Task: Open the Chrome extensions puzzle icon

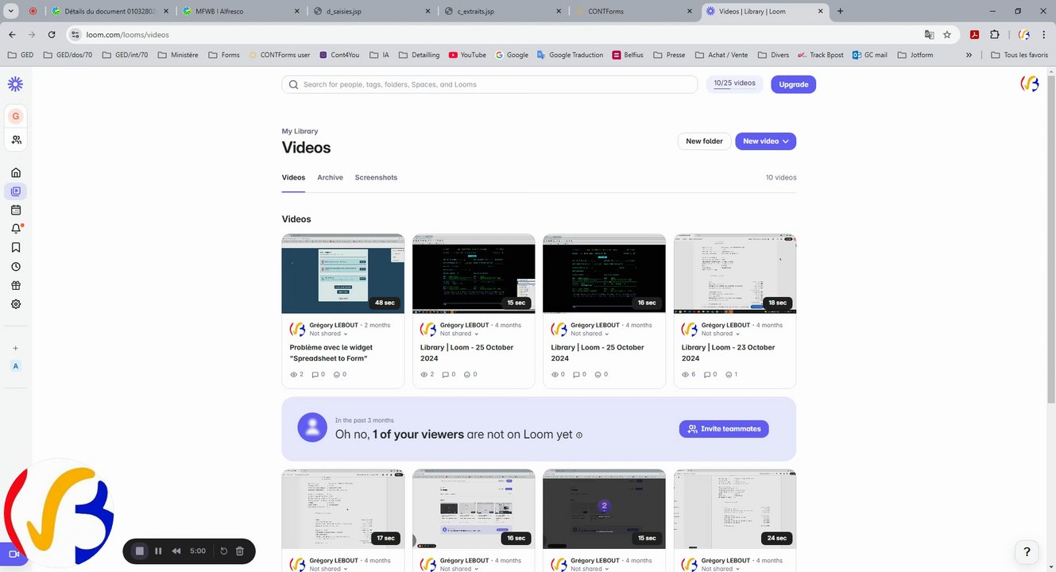Action: (995, 35)
